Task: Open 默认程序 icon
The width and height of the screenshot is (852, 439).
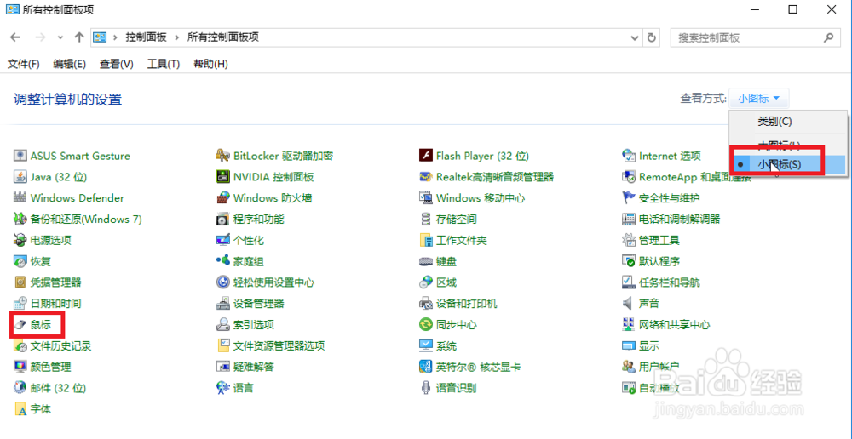Action: (629, 261)
